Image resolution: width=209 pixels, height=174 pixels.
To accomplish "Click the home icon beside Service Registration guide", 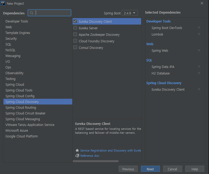I will (77, 150).
